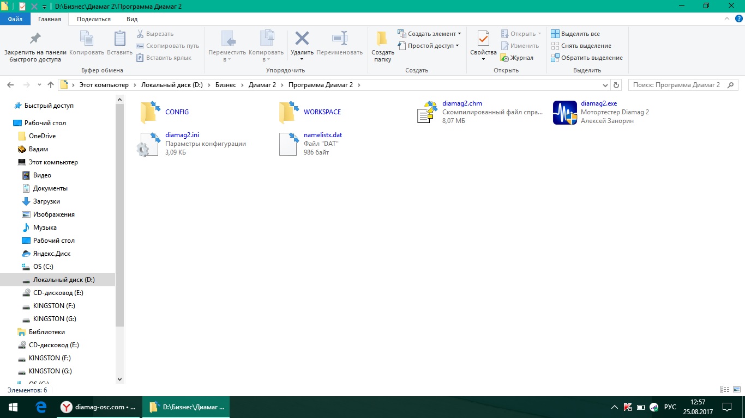Cut the selection with Вырезать
The height and width of the screenshot is (418, 745).
pos(155,34)
